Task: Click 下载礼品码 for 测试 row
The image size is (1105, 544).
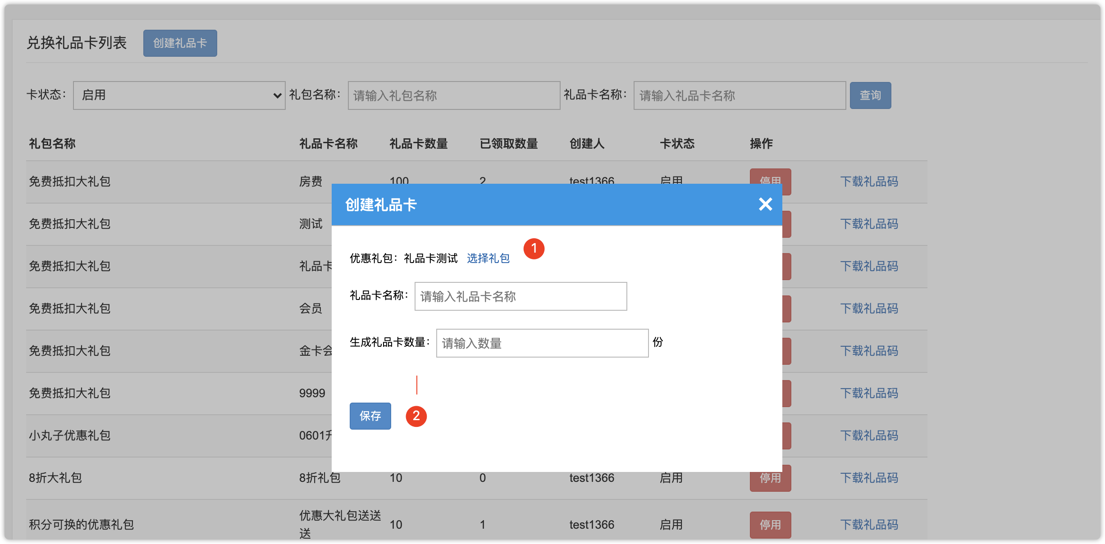Action: [869, 224]
